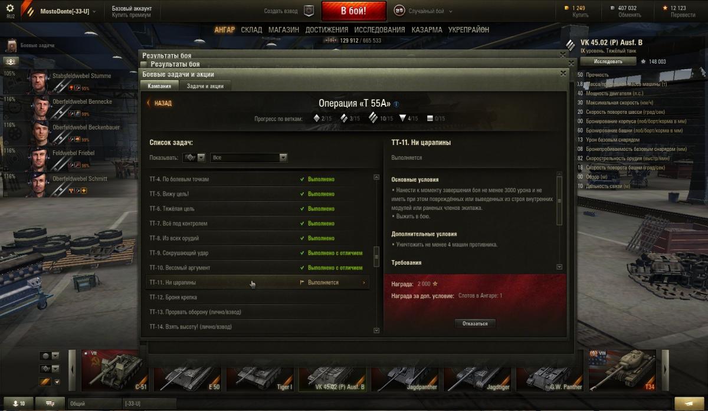708x411 pixels.
Task: Select the SPG branch progress icon 0/15
Action: (430, 119)
